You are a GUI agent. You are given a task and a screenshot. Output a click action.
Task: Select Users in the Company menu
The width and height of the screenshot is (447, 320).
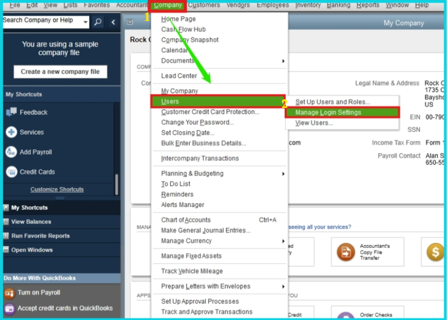pyautogui.click(x=218, y=101)
